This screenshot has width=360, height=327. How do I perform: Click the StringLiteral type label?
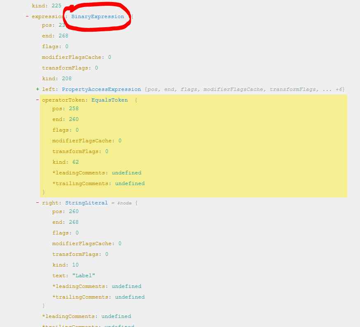point(86,202)
